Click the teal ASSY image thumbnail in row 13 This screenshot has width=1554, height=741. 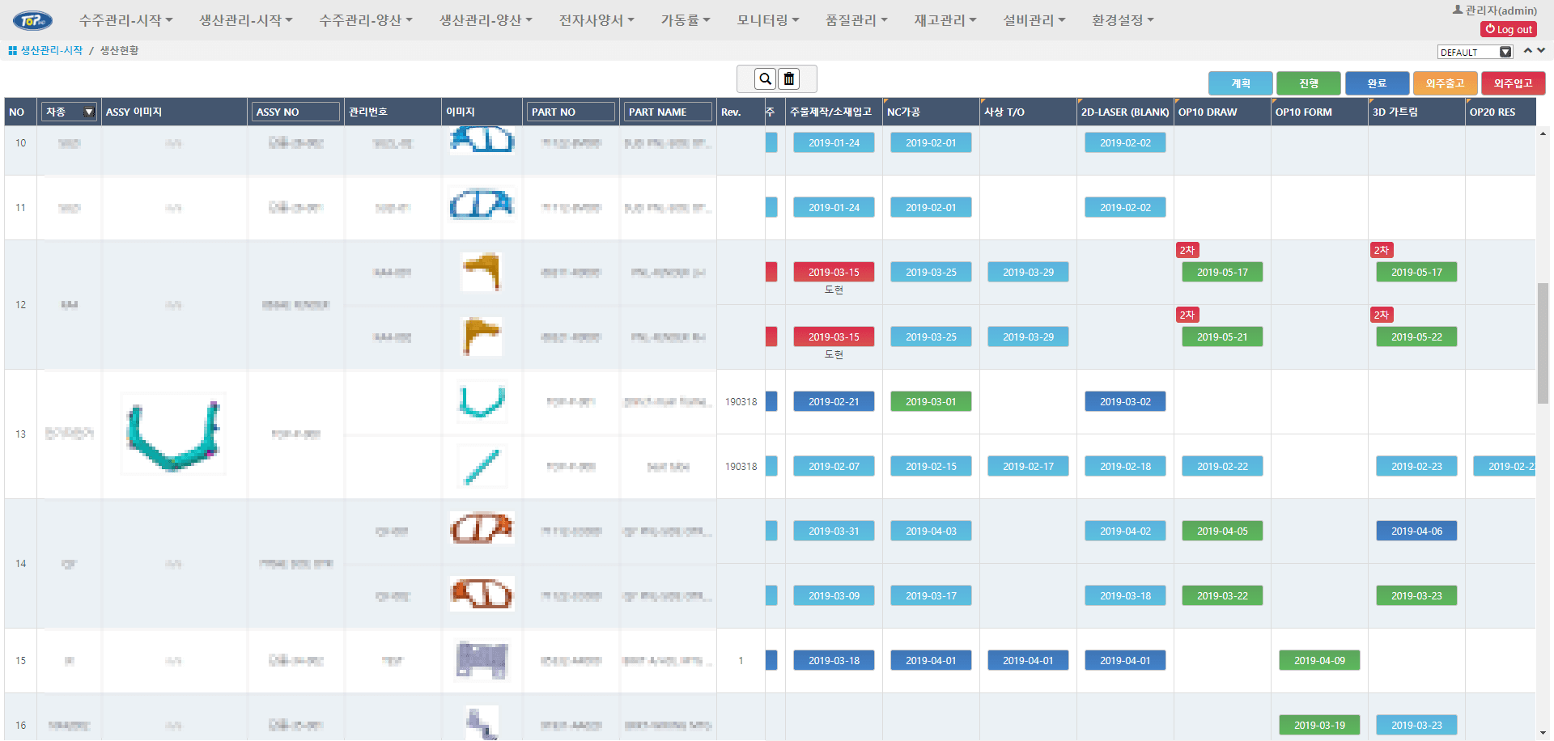[172, 434]
